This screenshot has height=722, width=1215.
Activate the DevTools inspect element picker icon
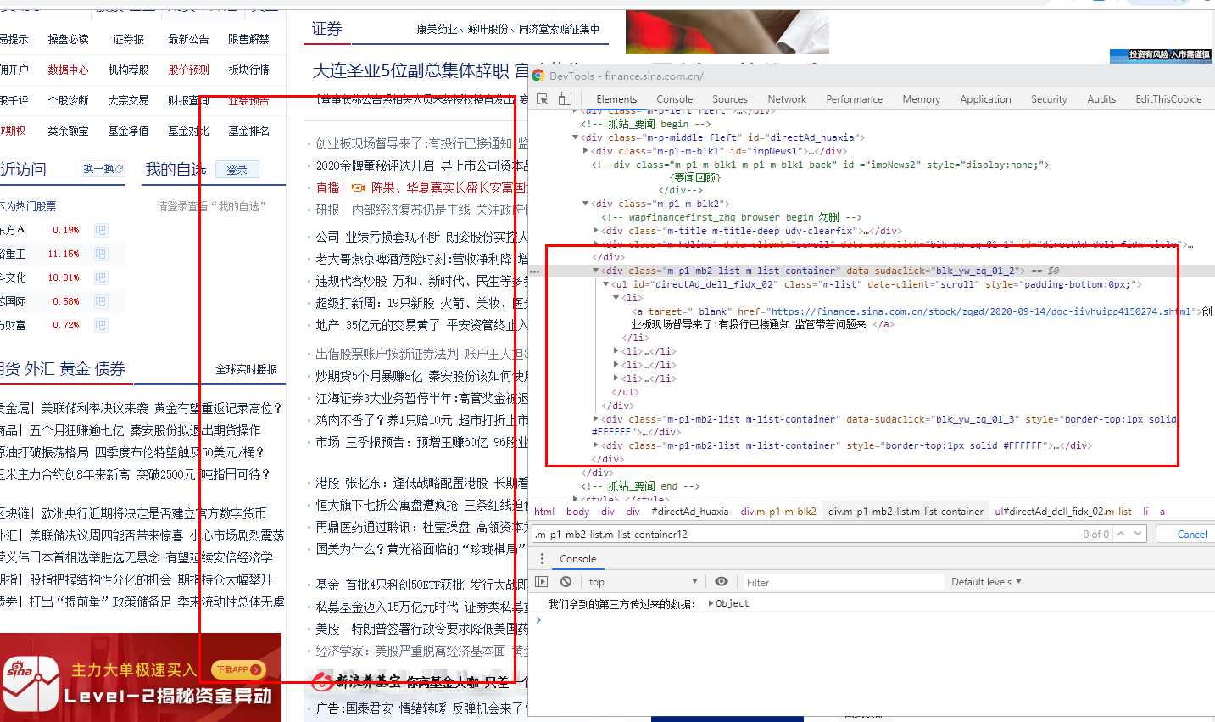point(543,99)
